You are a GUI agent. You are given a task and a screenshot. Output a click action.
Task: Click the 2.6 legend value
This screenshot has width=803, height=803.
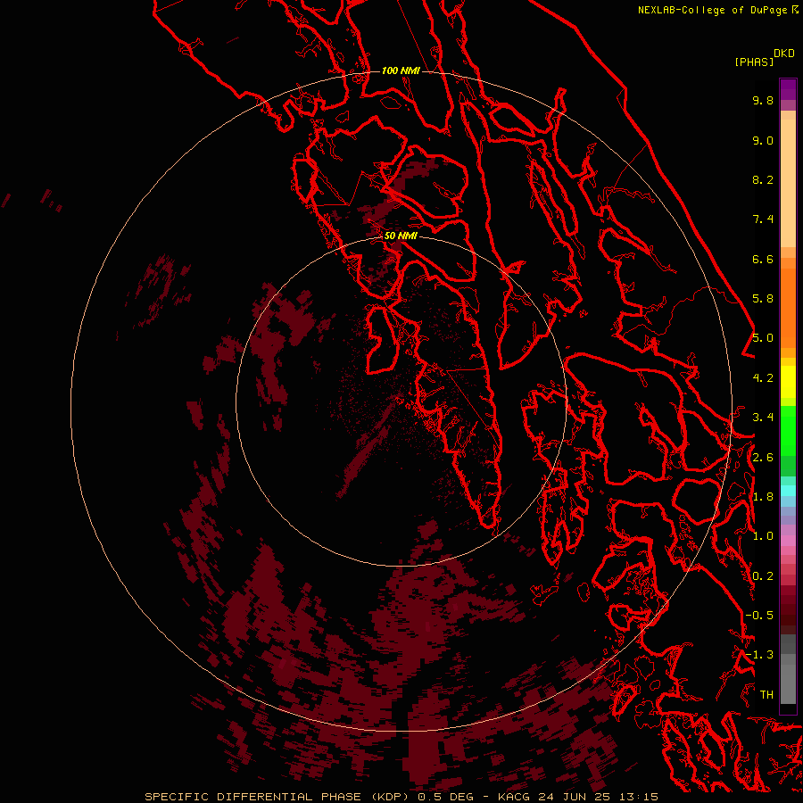click(x=763, y=458)
